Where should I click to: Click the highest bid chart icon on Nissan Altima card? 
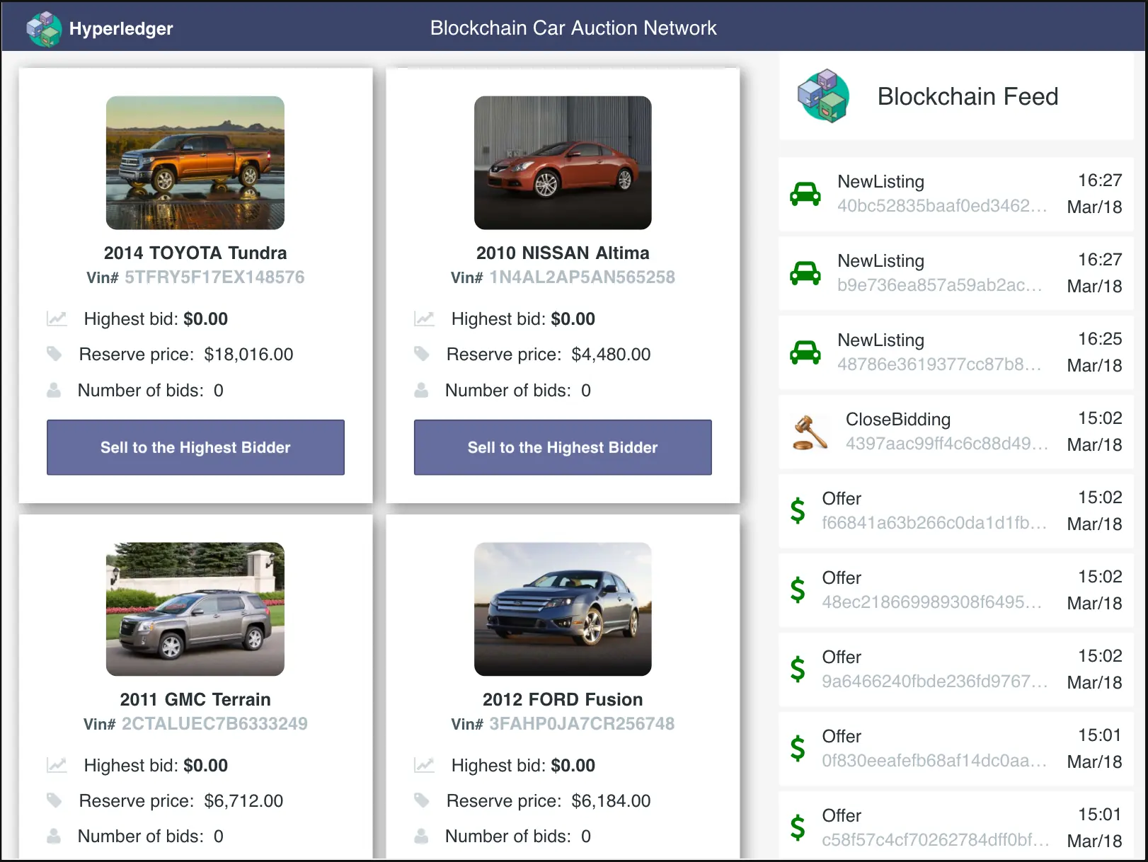424,318
